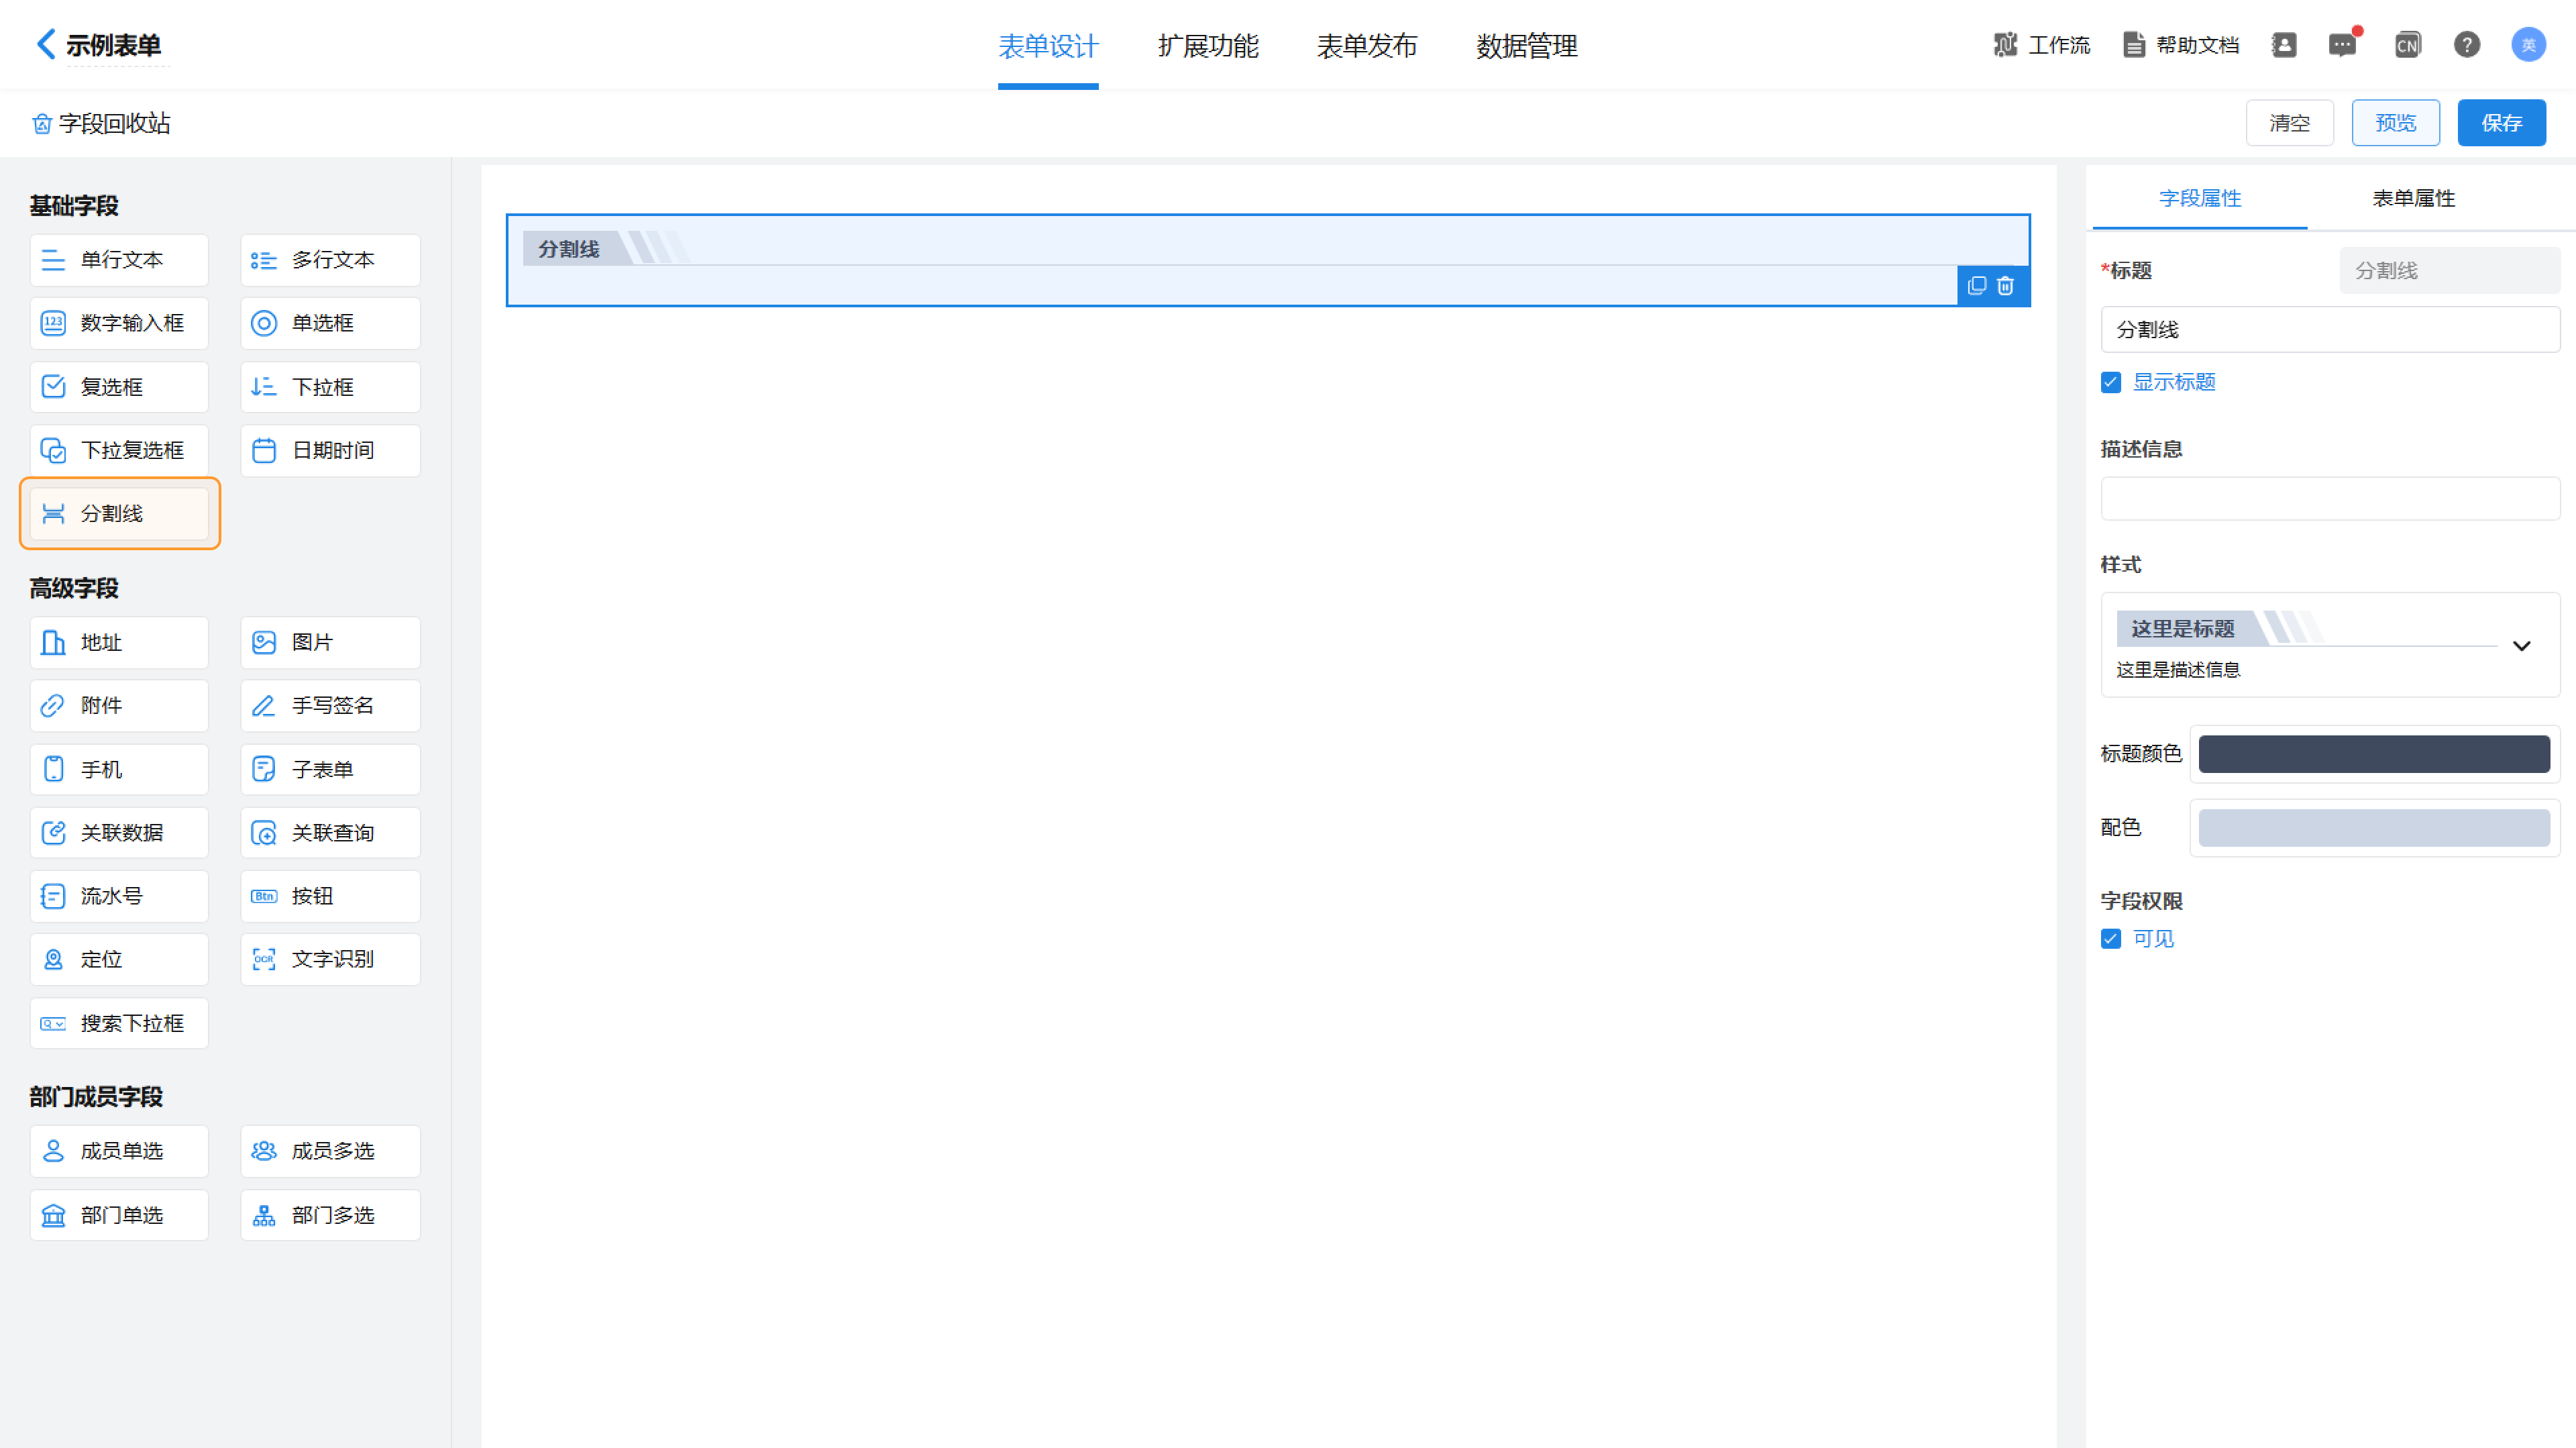Viewport: 2576px width, 1448px height.
Task: Add a 下拉框 dropdown field
Action: pyautogui.click(x=330, y=387)
